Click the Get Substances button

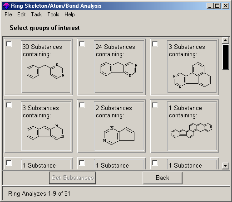pos(73,178)
